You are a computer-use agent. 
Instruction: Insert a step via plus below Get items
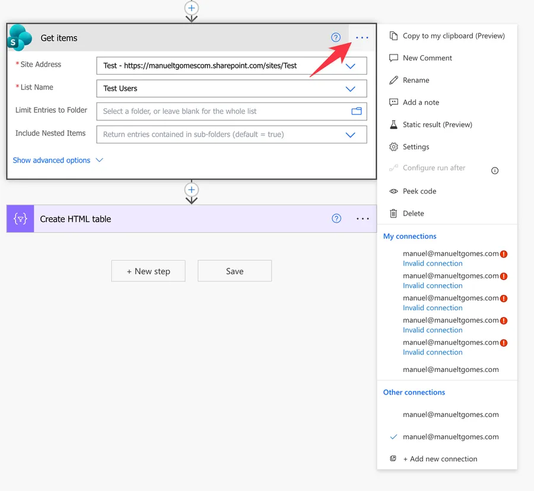point(192,190)
